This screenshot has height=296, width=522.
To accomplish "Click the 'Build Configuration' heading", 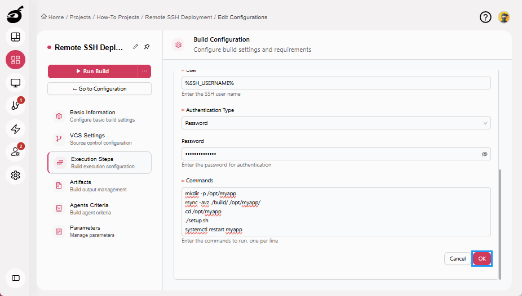I will click(222, 39).
